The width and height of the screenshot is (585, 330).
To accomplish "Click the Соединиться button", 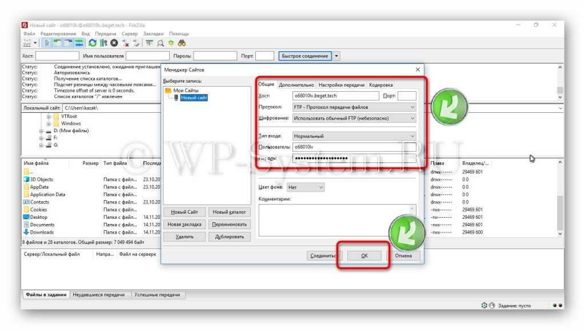I will pyautogui.click(x=323, y=256).
